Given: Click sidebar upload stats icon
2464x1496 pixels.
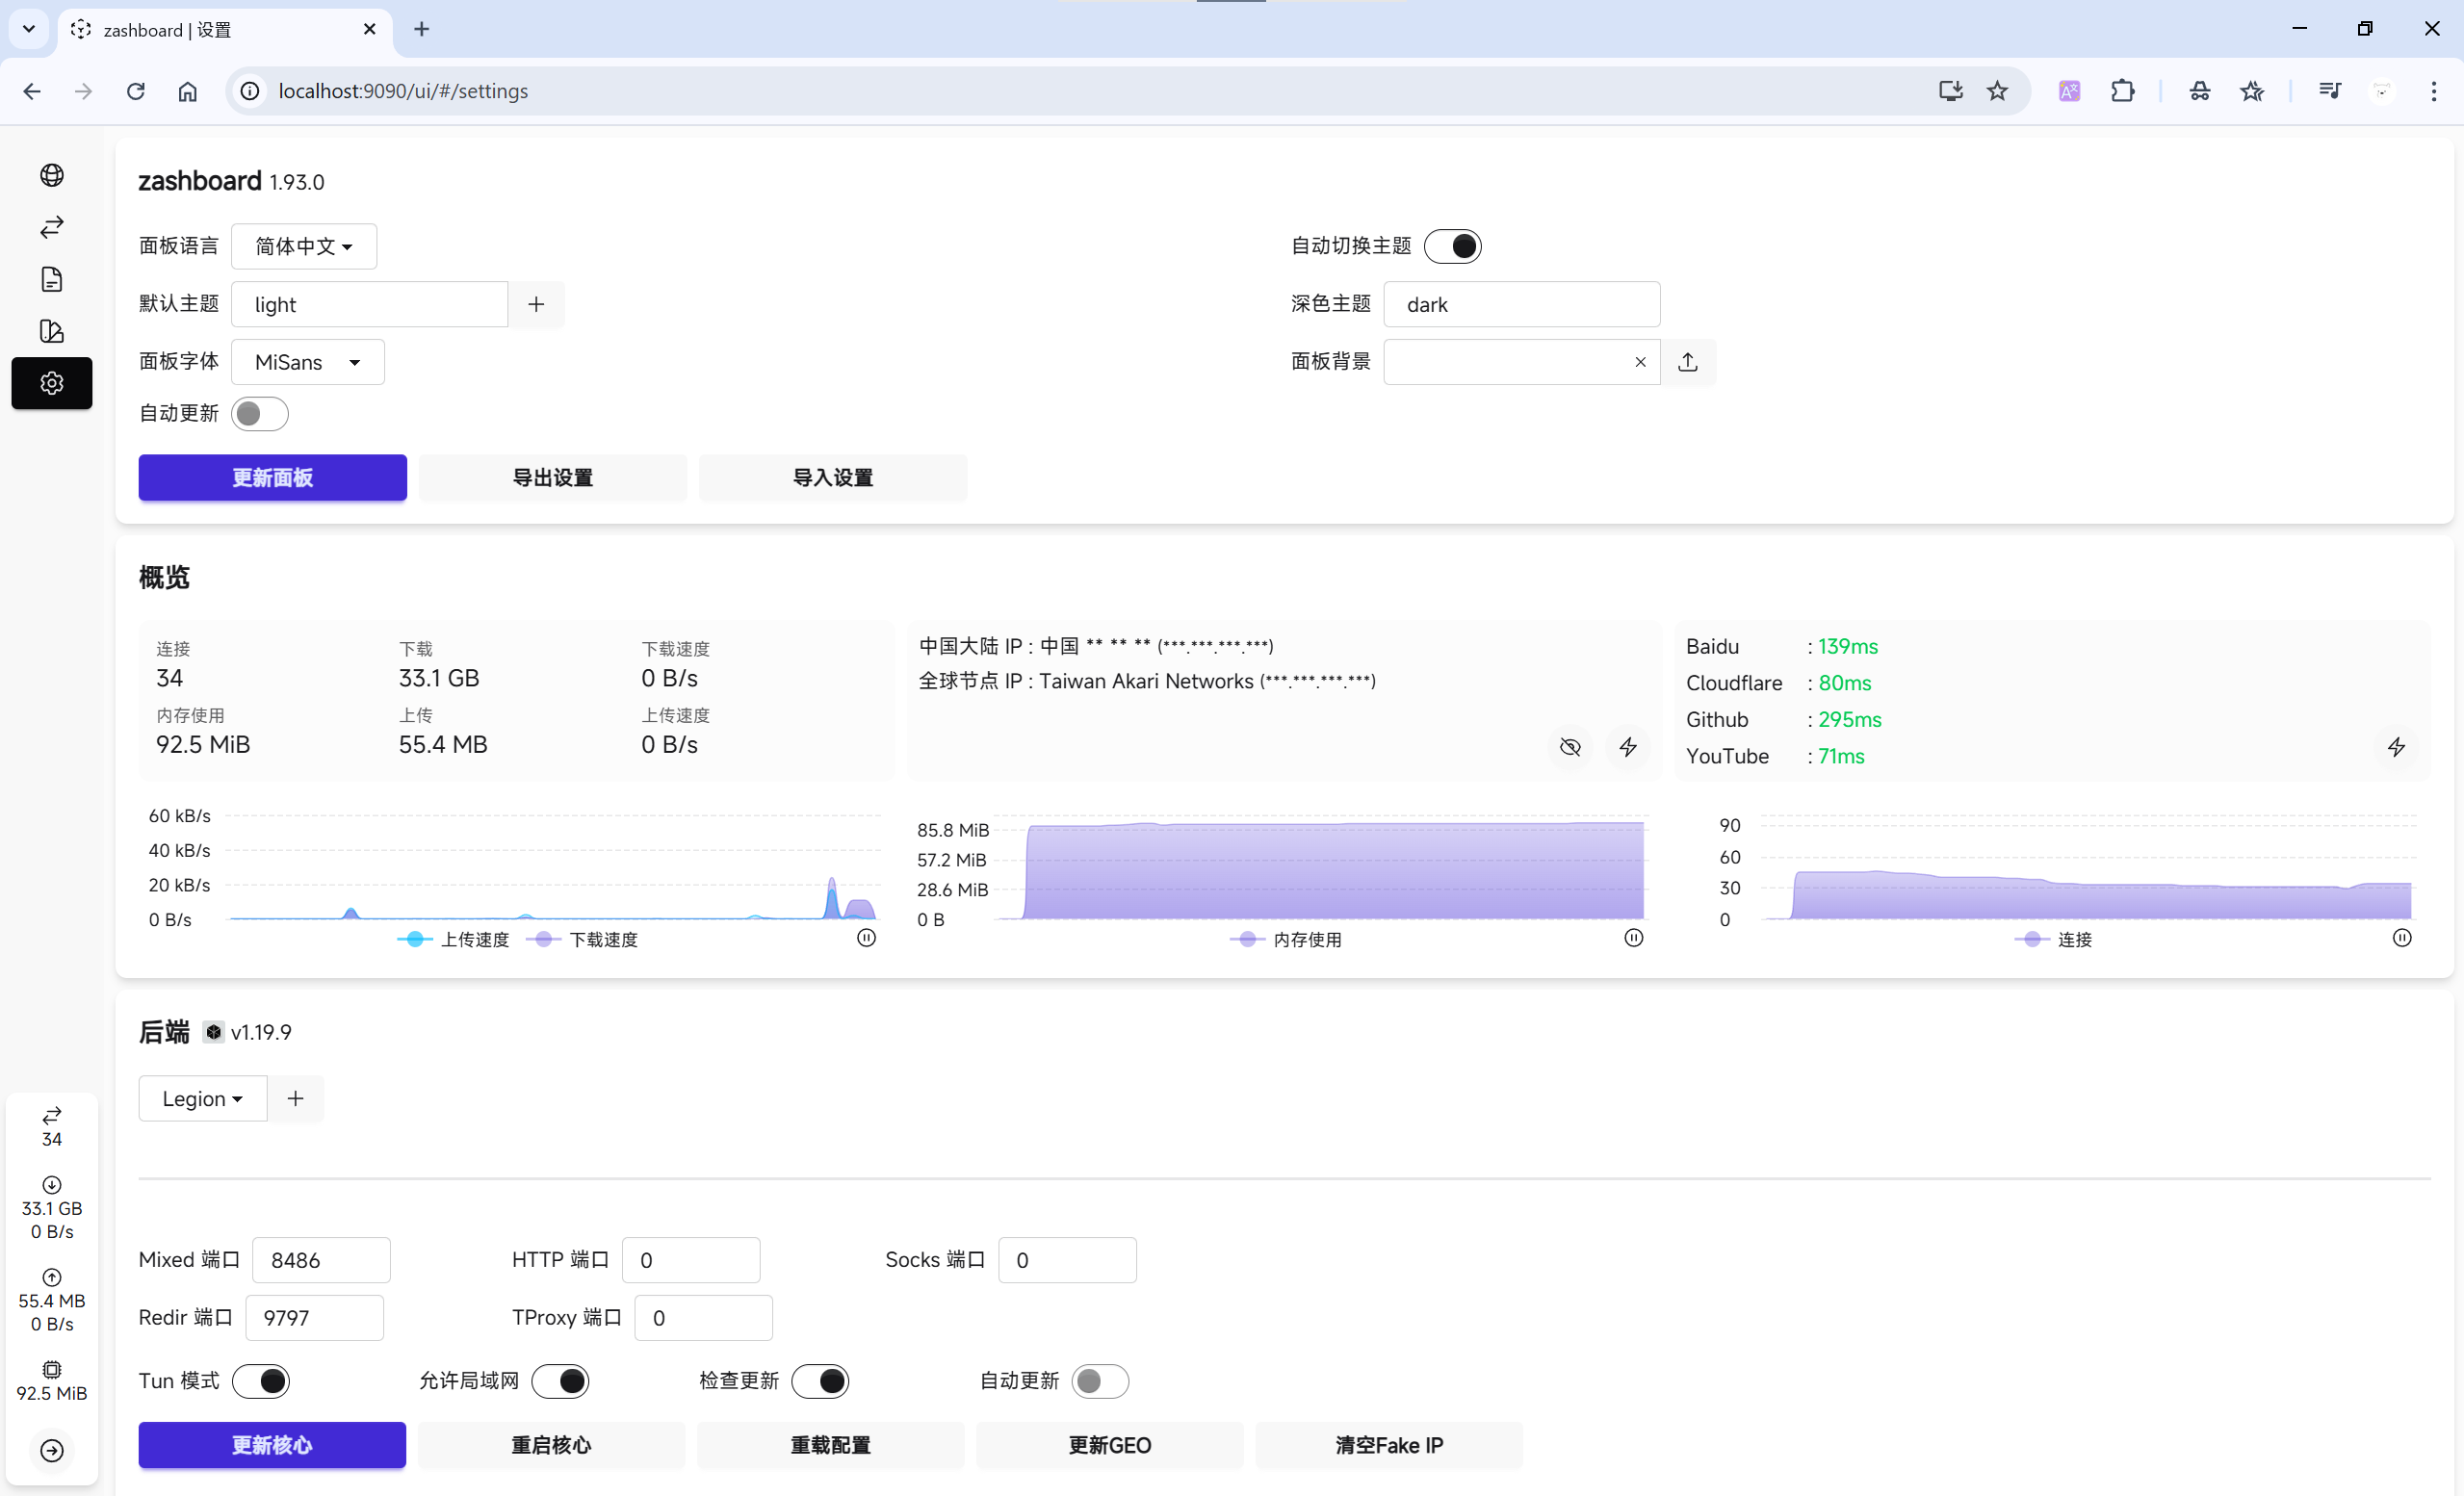Looking at the screenshot, I should (52, 1277).
